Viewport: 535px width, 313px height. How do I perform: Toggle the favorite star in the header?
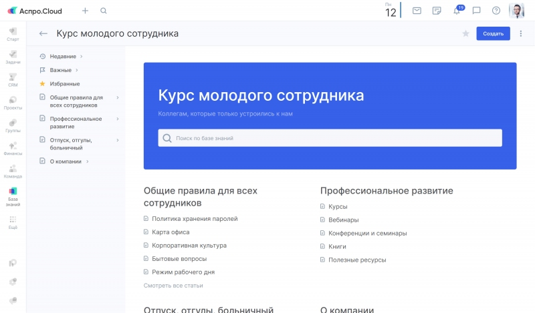pyautogui.click(x=465, y=33)
